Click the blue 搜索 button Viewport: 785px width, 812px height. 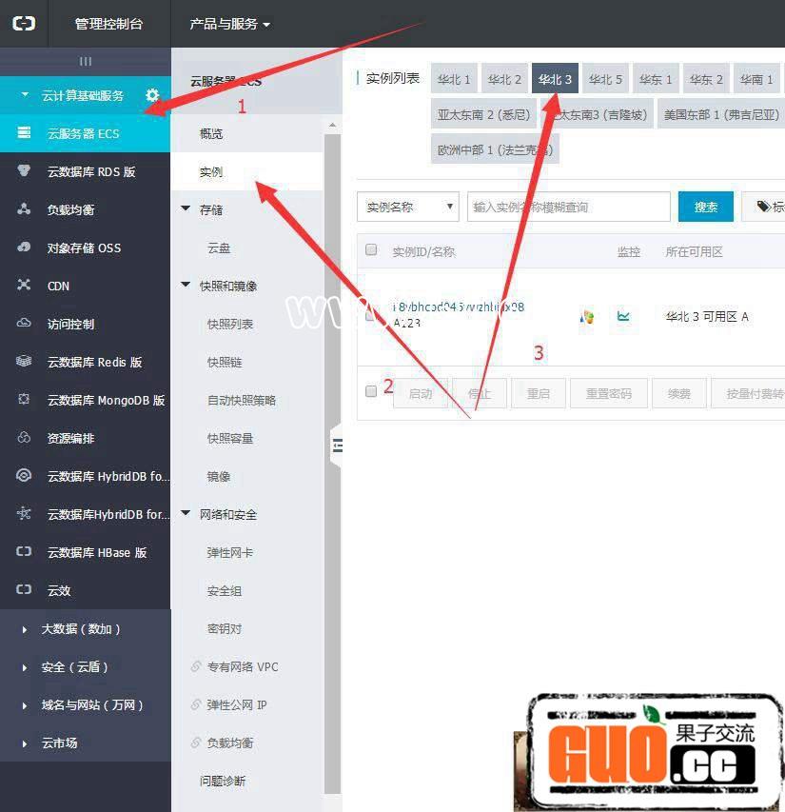[x=705, y=207]
